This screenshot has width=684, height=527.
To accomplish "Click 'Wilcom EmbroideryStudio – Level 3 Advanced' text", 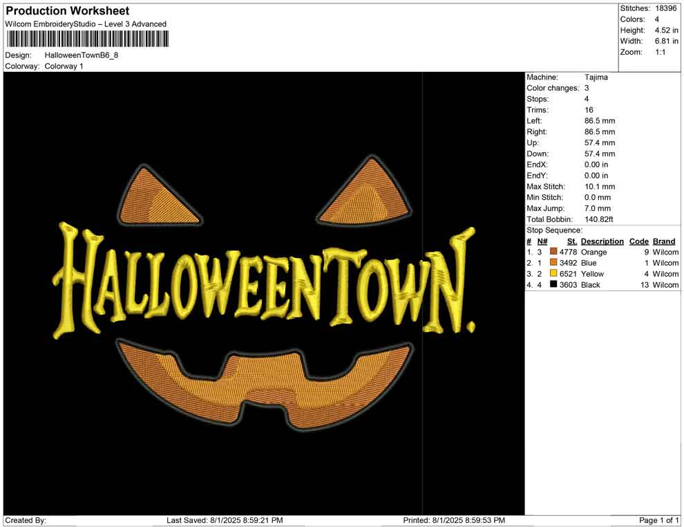I will pyautogui.click(x=86, y=24).
